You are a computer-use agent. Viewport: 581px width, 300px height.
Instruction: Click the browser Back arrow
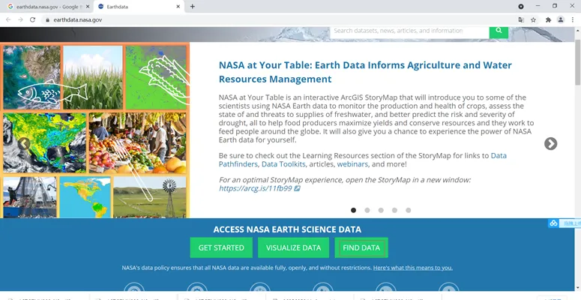coord(8,19)
